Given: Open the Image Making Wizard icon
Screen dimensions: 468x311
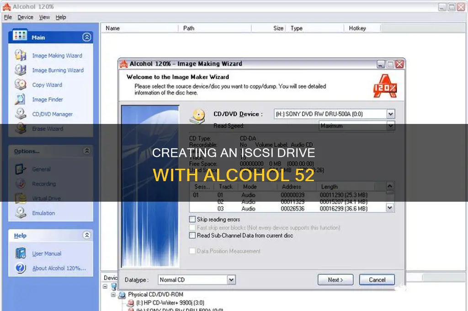Looking at the screenshot, I should [x=21, y=55].
